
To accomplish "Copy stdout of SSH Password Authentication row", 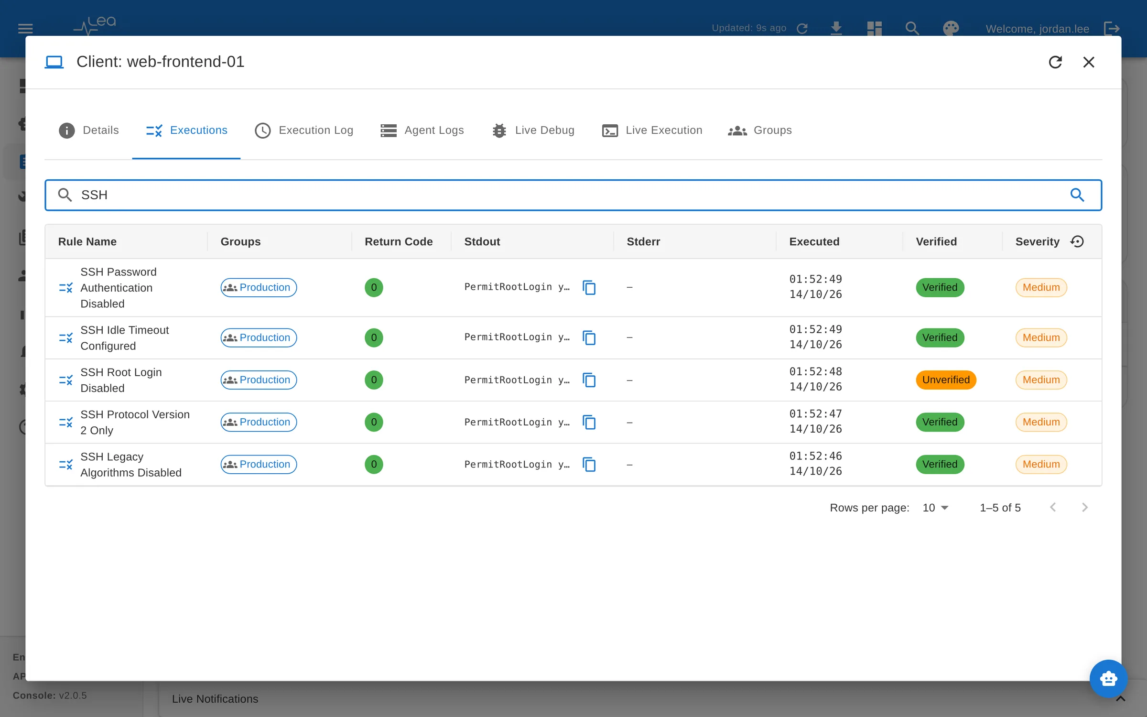I will [x=589, y=287].
